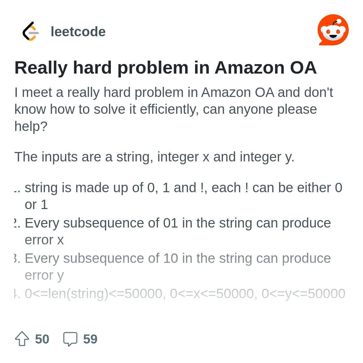Viewport: 363px width, 363px height.
Task: Click the 'or 1' continuation line
Action: [x=36, y=205]
